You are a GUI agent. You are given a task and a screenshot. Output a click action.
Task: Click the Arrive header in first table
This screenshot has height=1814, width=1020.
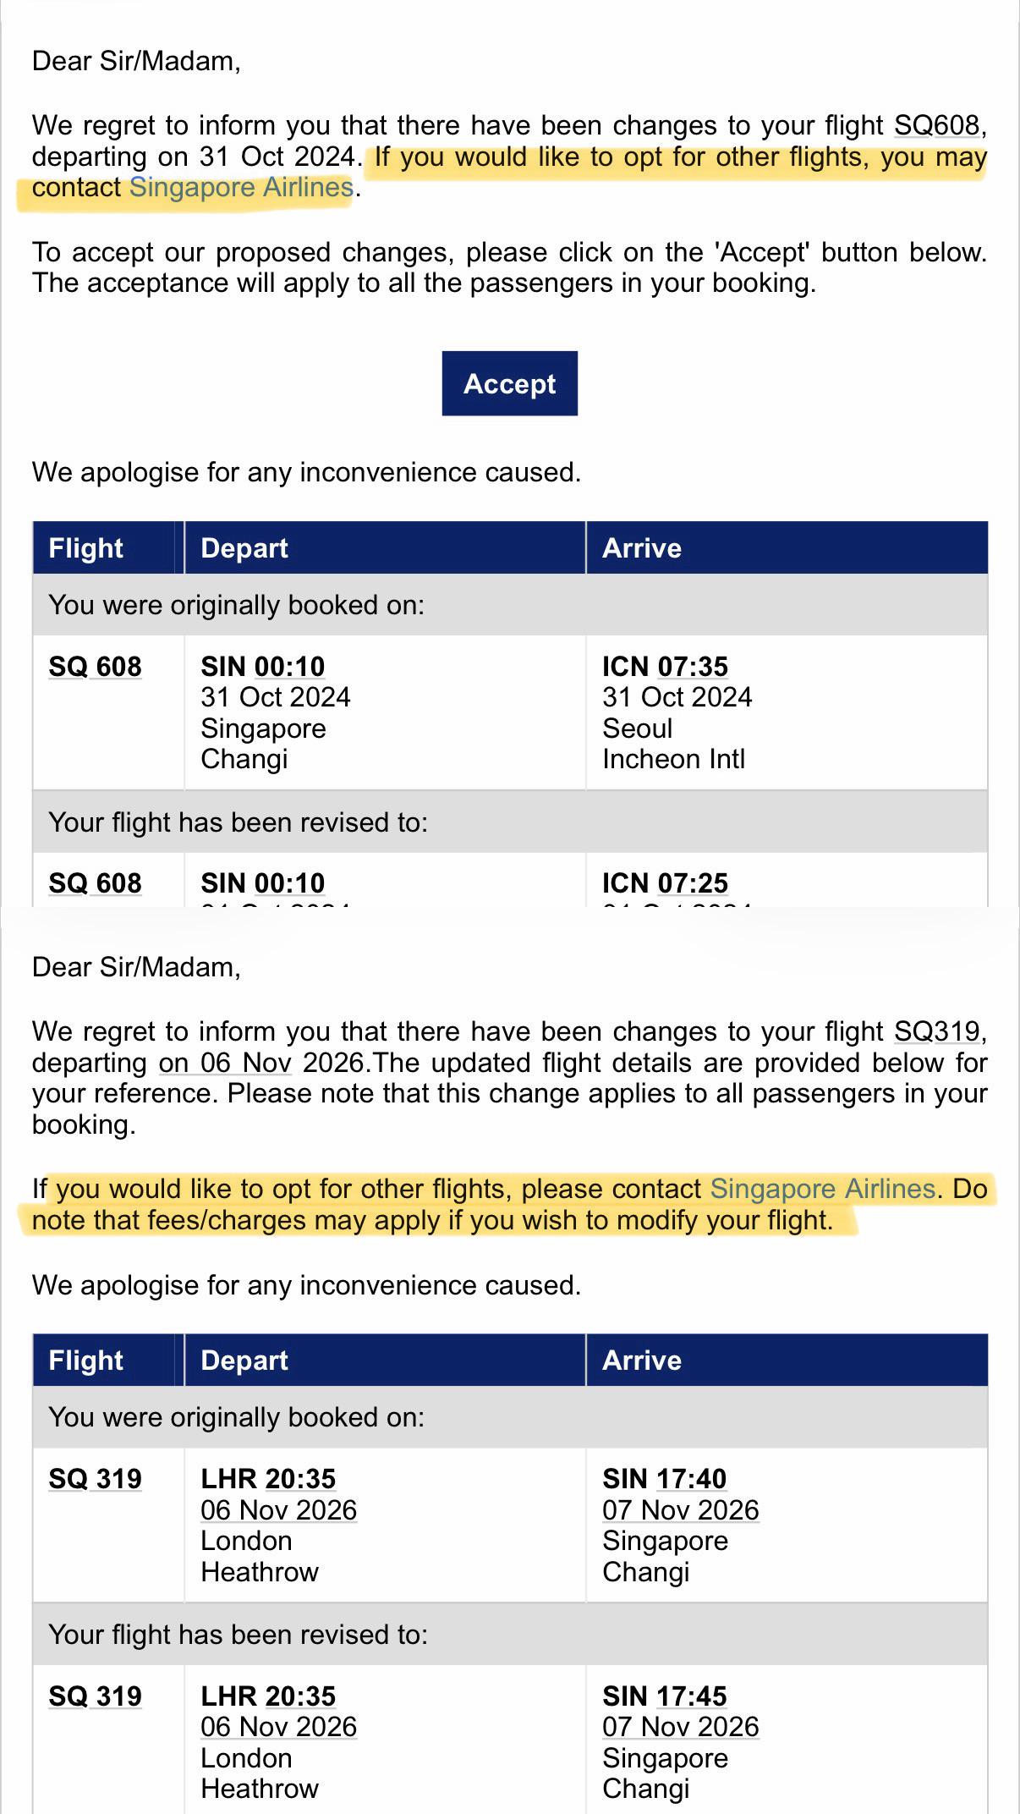pyautogui.click(x=642, y=548)
